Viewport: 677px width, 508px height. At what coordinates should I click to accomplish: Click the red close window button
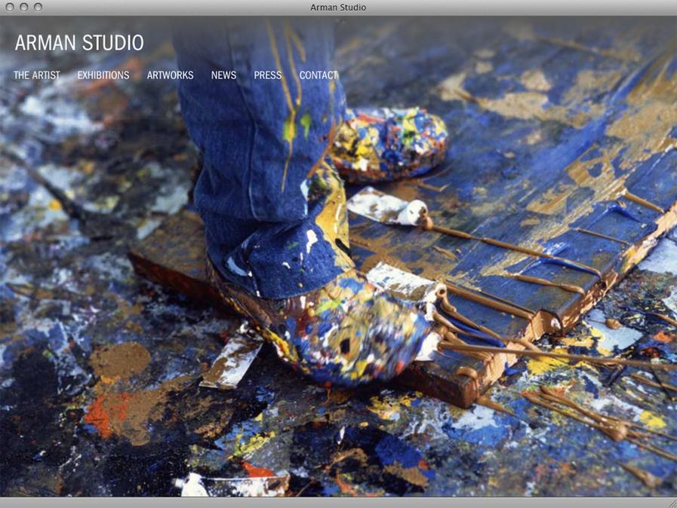pyautogui.click(x=10, y=8)
